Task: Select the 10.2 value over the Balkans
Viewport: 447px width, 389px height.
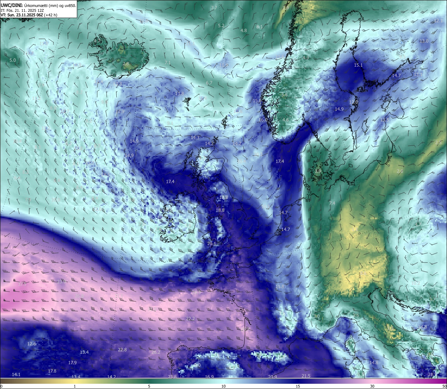Action: (x=416, y=283)
